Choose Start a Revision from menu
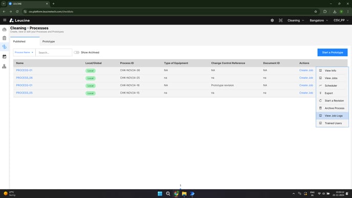Image resolution: width=352 pixels, height=198 pixels. click(332, 101)
